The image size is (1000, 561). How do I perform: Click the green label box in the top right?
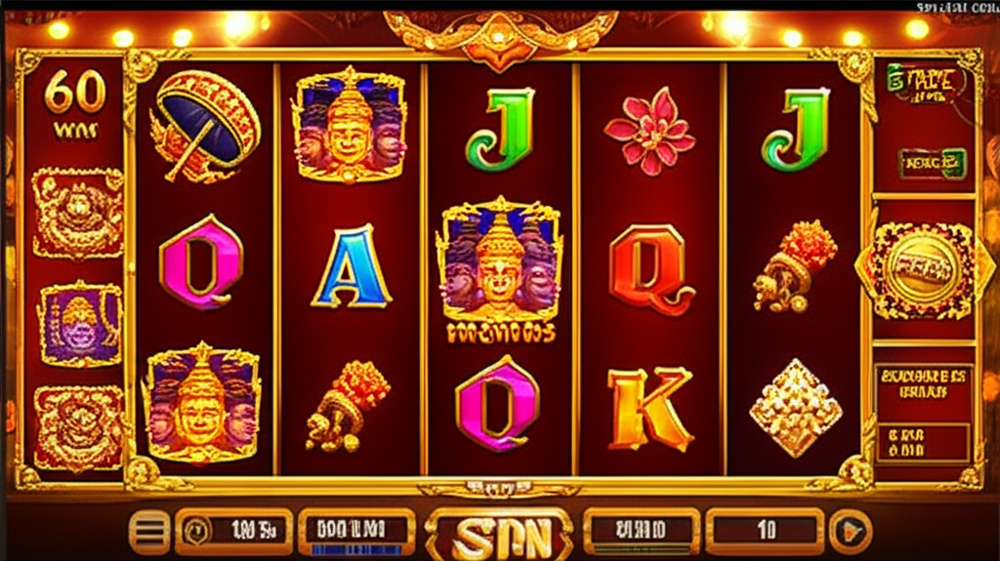click(924, 84)
